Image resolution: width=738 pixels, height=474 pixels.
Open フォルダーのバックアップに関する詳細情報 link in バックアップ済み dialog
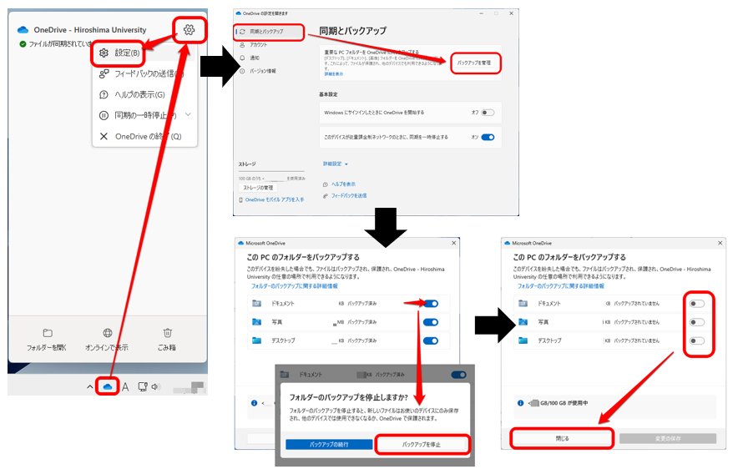tap(294, 286)
